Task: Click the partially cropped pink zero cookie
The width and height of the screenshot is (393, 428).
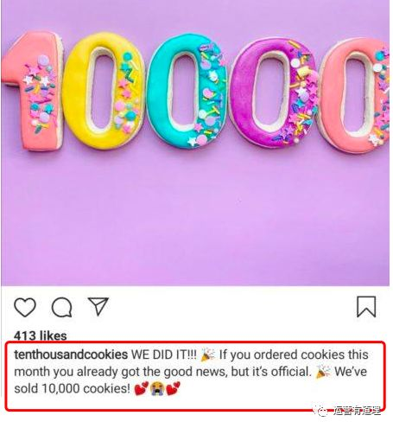Action: pos(356,95)
